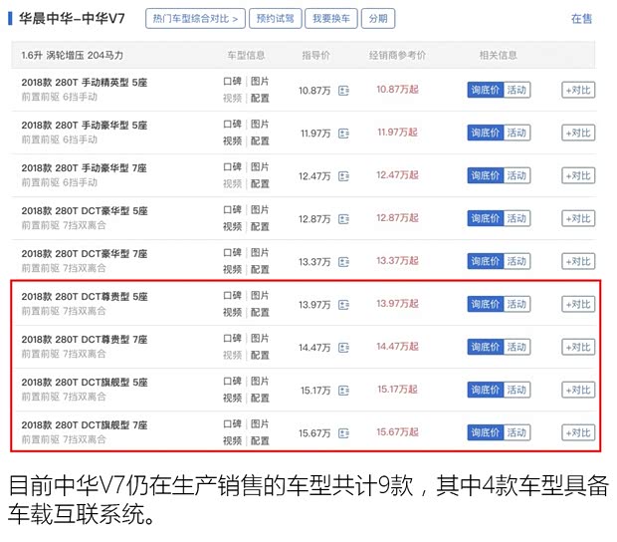This screenshot has height=542, width=617.
Task: Toggle +对比 for DCT旗舰型 7座 row
Action: (x=577, y=433)
